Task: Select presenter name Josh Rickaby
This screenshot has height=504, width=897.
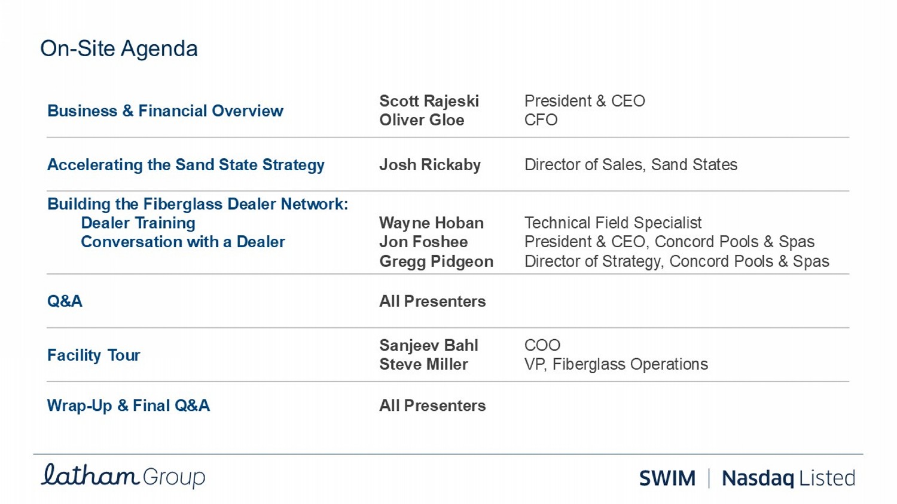Action: (429, 165)
